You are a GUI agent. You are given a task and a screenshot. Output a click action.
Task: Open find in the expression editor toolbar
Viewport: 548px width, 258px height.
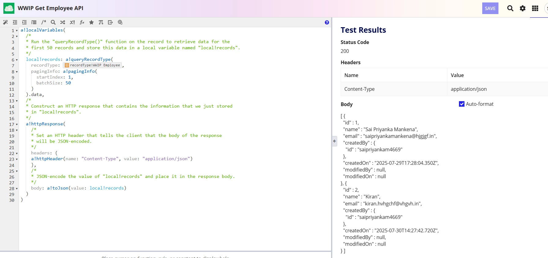(x=53, y=22)
